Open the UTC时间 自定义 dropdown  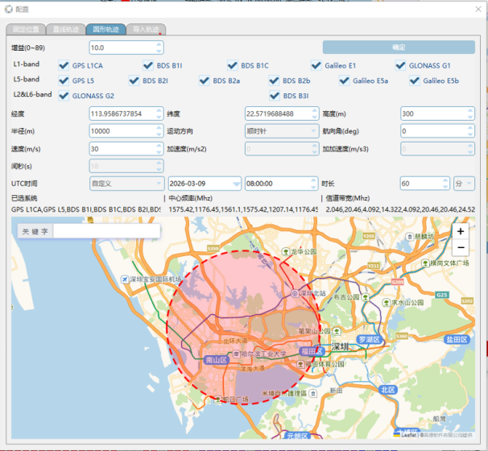tap(126, 184)
